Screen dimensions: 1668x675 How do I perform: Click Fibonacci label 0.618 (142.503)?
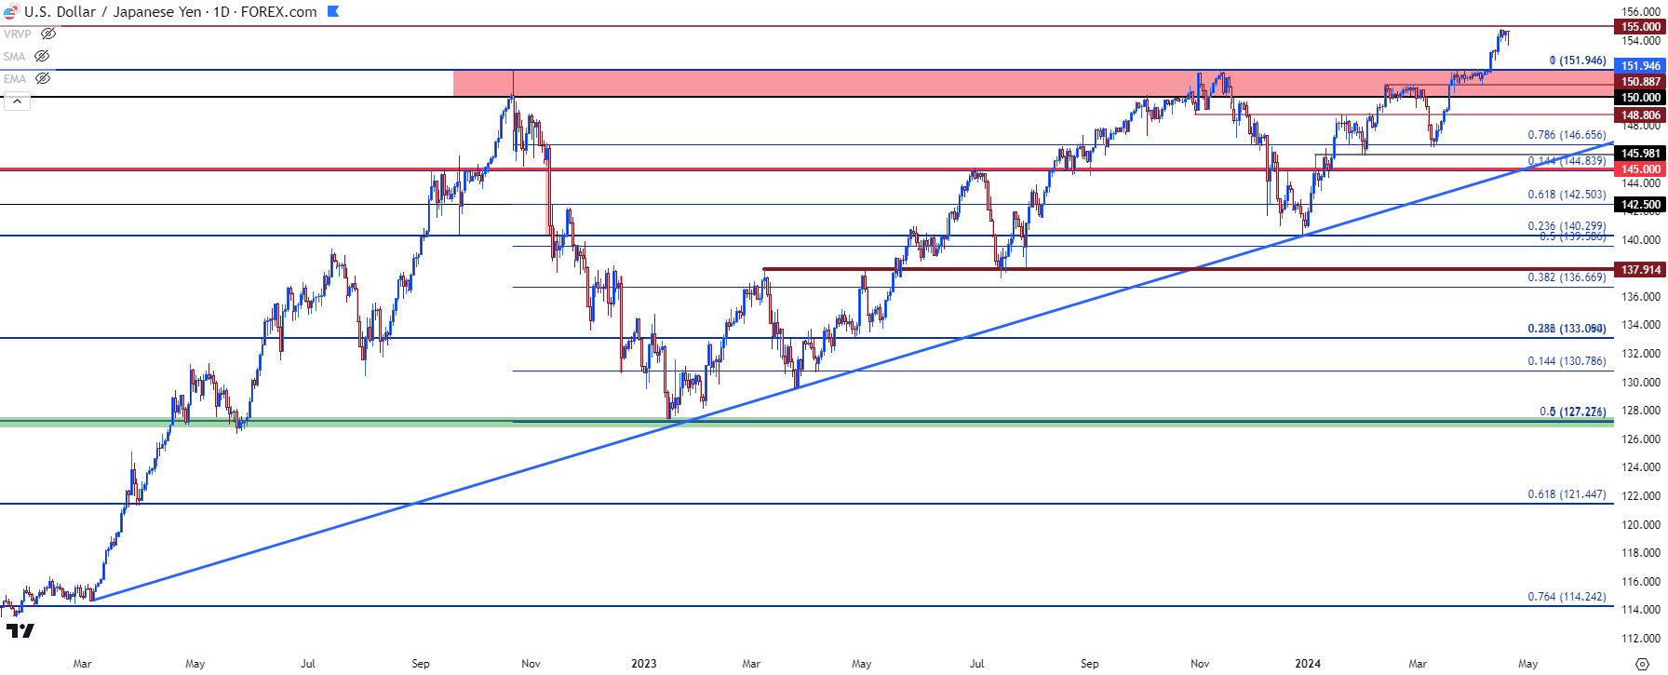click(x=1567, y=195)
